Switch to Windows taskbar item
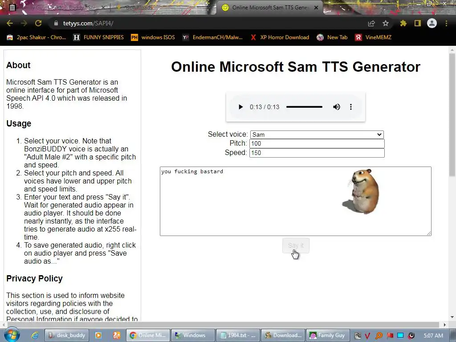Image resolution: width=456 pixels, height=342 pixels. pos(193,335)
